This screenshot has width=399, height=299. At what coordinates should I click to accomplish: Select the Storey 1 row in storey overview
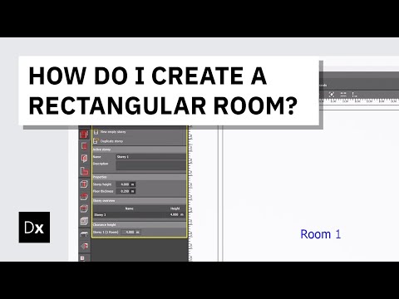point(139,215)
